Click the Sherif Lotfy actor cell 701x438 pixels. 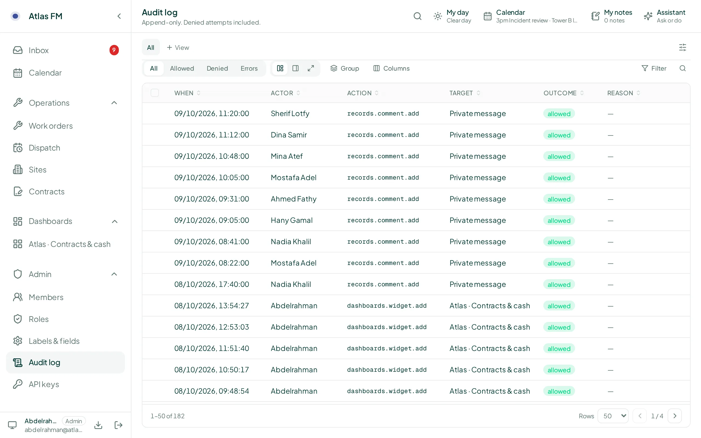tap(290, 114)
